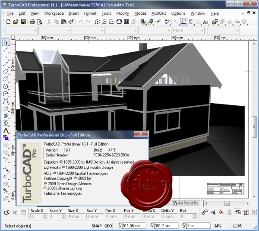Viewport: 259px width, 231px height.
Task: Activate Zoom Window tool in the toolbar
Action: tap(112, 22)
